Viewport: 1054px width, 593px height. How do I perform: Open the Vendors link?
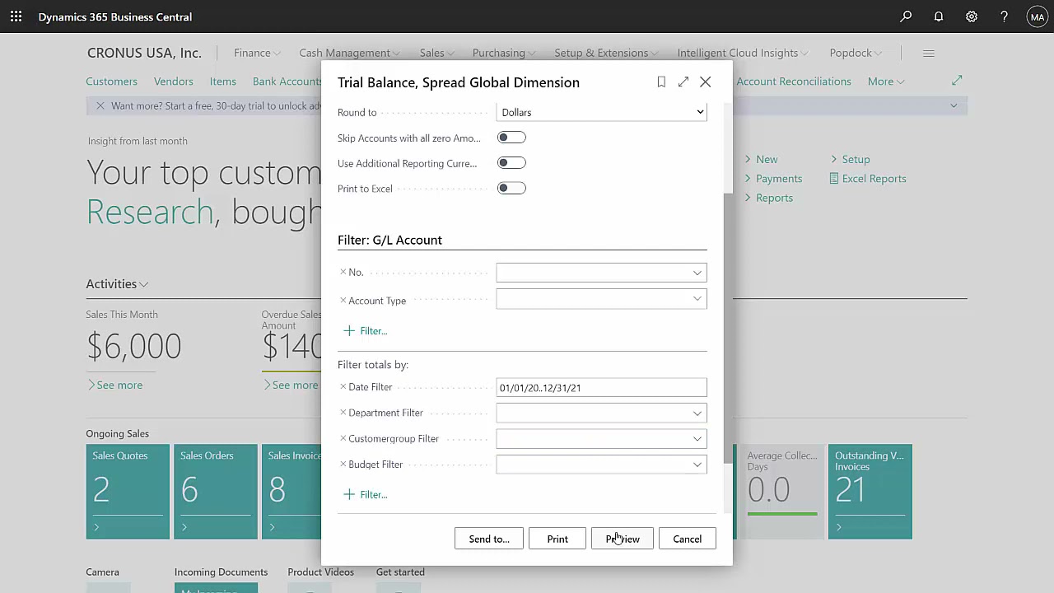pyautogui.click(x=173, y=81)
